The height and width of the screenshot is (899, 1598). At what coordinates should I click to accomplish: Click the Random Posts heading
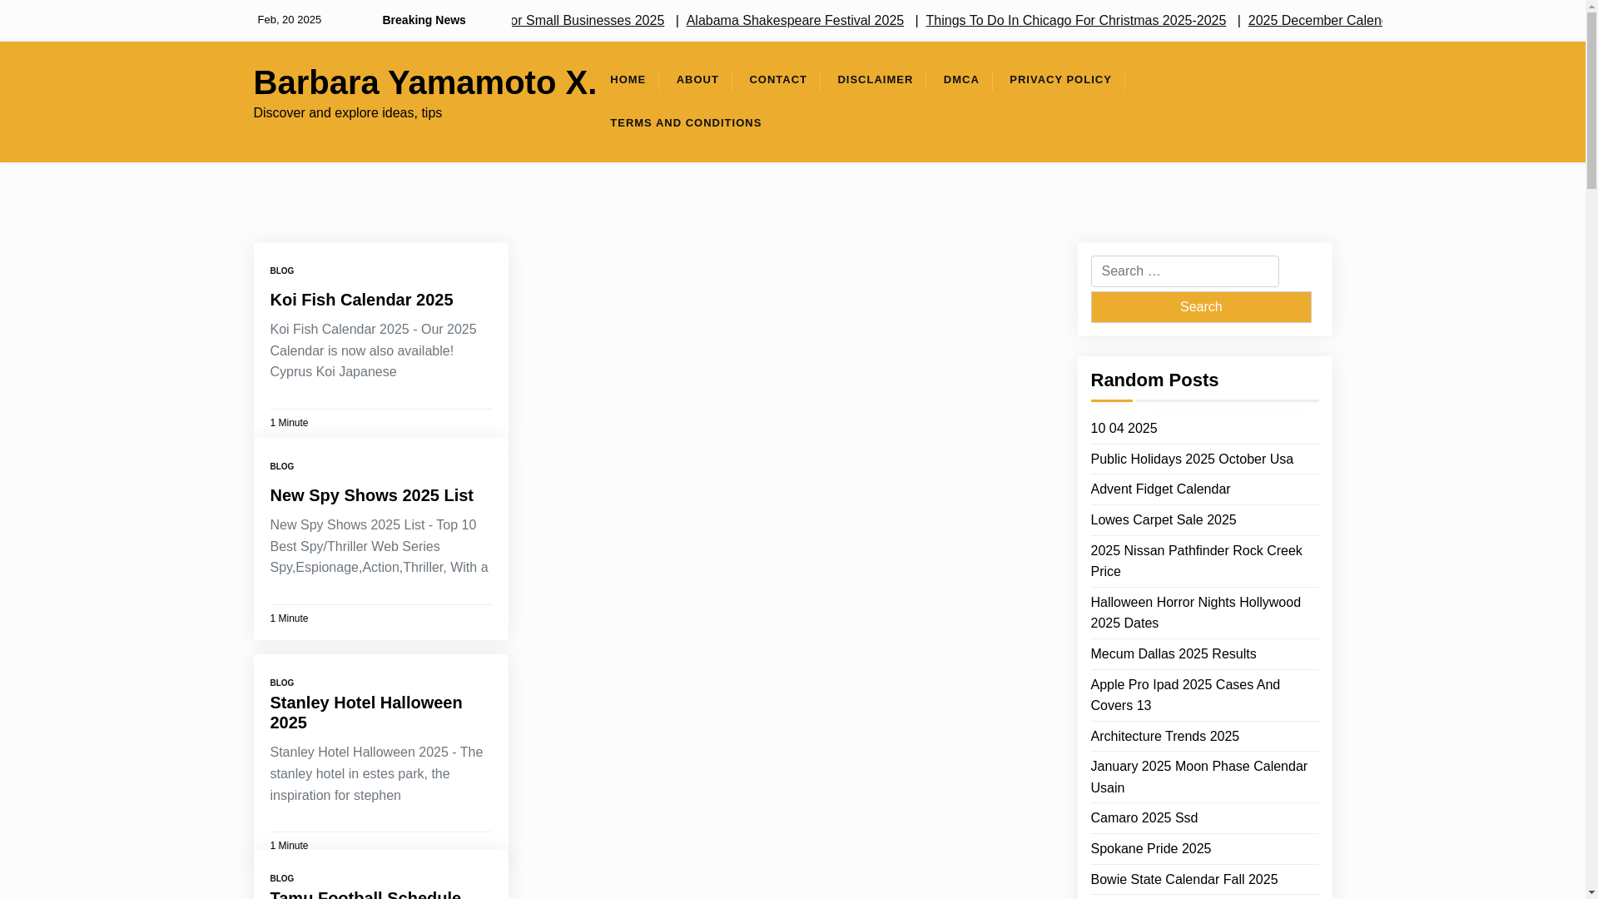click(1154, 380)
